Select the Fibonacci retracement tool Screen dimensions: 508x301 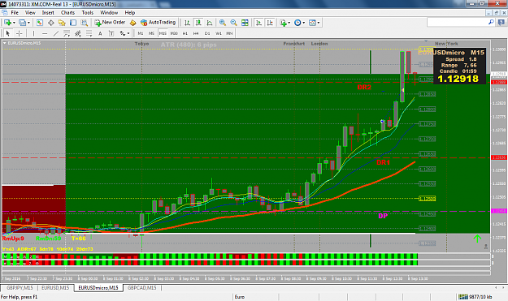click(x=89, y=33)
